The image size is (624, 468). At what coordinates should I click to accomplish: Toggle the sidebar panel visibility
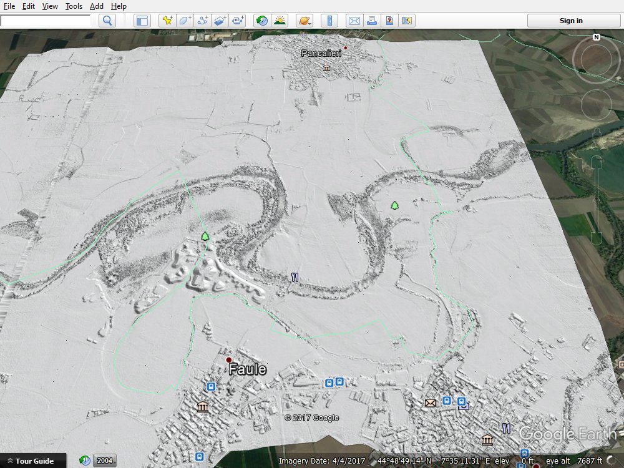[142, 21]
